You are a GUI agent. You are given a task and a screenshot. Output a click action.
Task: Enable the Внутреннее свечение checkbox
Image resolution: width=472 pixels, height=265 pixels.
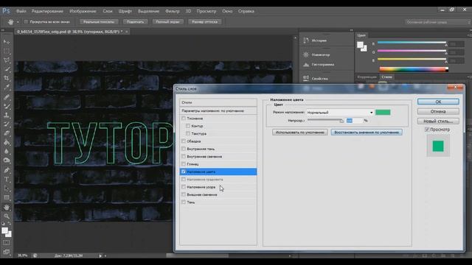click(x=184, y=156)
